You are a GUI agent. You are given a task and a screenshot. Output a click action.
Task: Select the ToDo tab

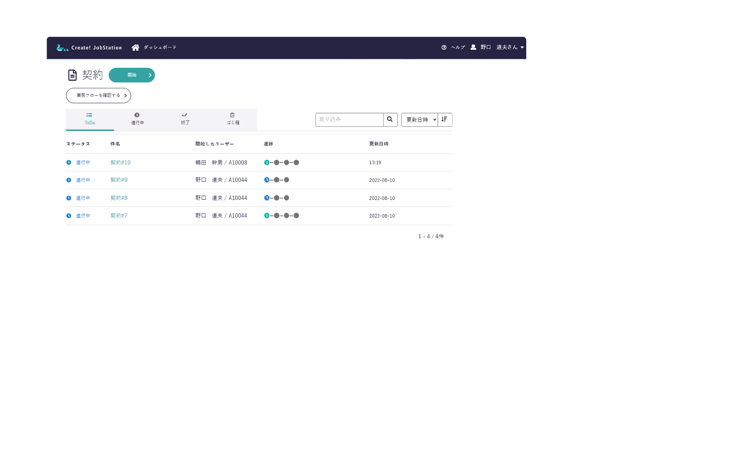tap(90, 119)
